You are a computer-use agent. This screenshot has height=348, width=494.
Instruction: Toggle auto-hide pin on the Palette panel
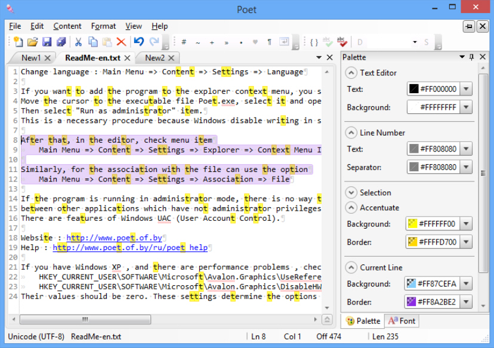(472, 57)
